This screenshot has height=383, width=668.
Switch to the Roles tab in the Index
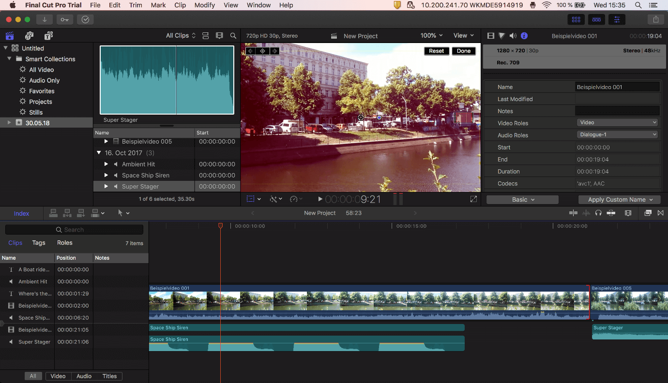(64, 243)
